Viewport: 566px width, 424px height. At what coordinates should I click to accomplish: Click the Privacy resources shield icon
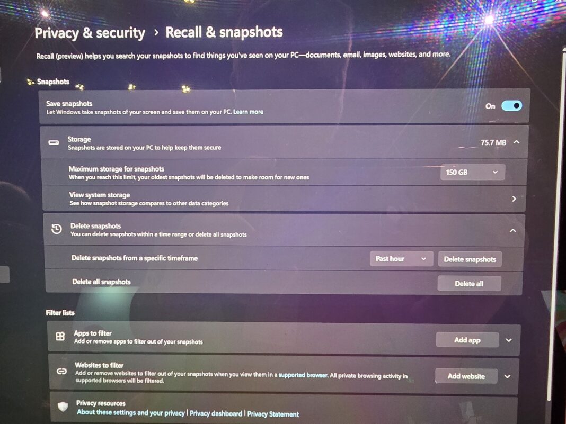coord(63,407)
